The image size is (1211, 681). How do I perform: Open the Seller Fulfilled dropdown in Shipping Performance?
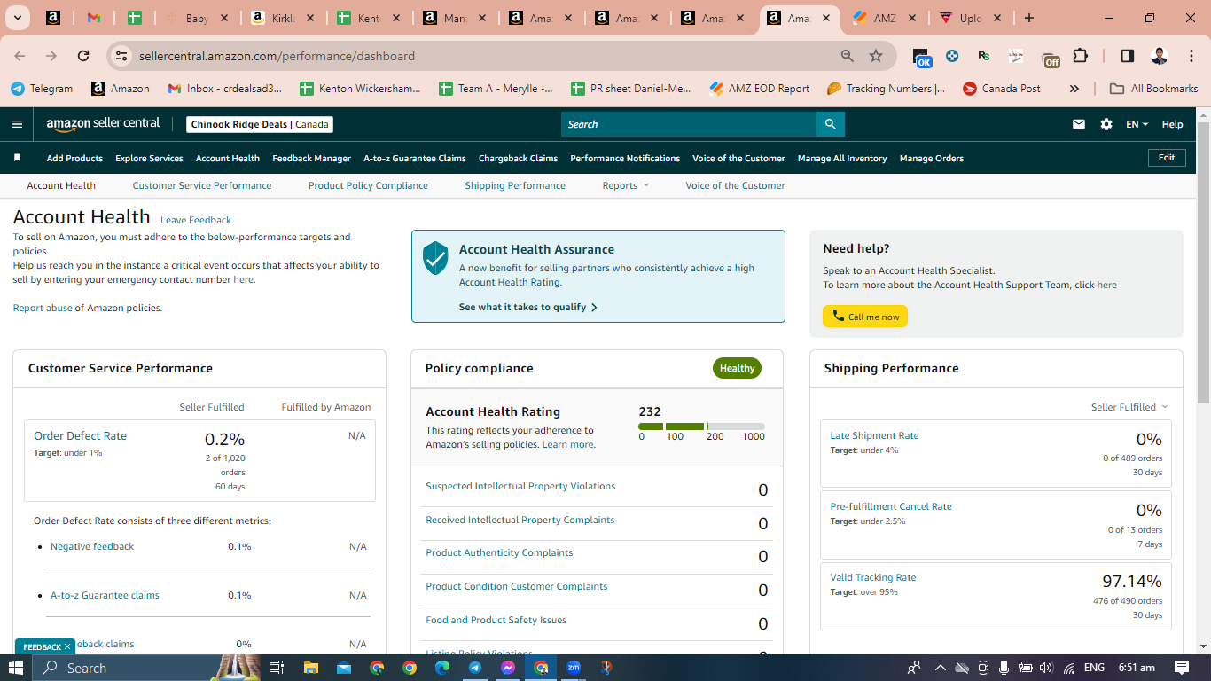click(1129, 407)
